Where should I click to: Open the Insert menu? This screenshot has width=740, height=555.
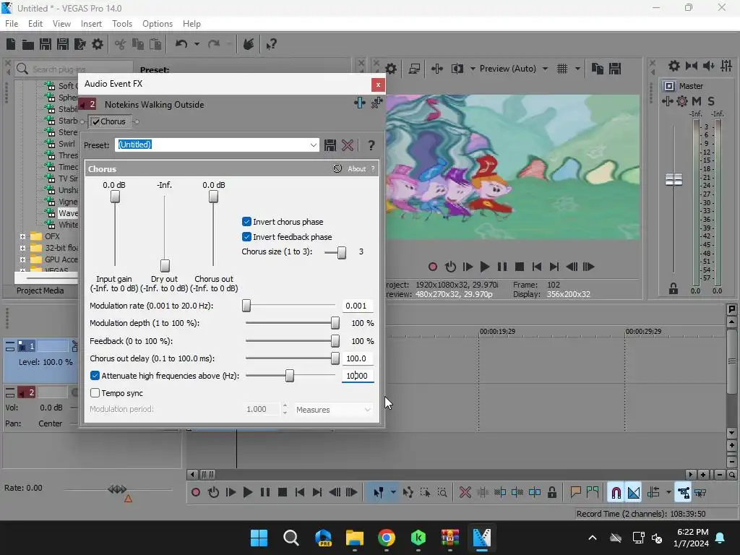(91, 24)
